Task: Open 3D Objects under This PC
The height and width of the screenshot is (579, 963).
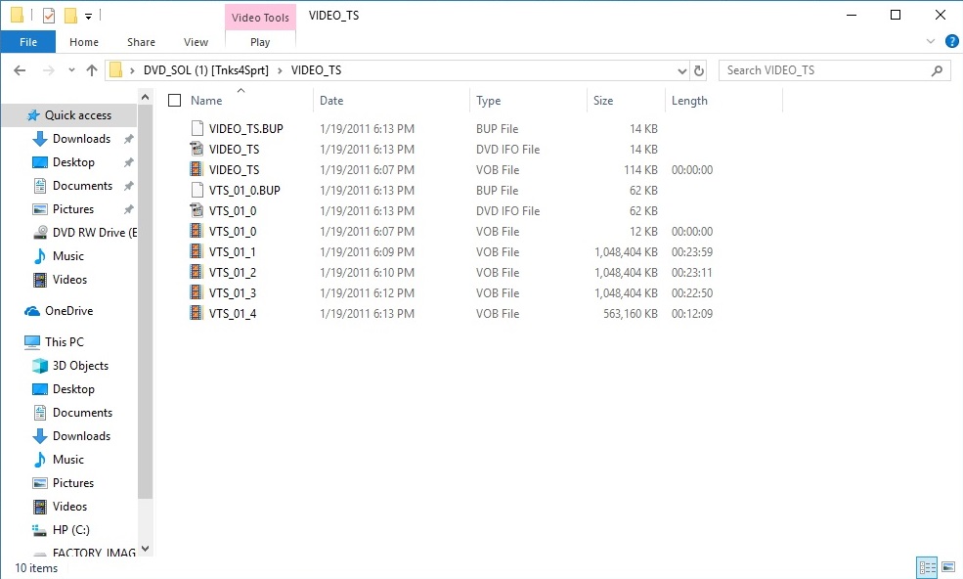Action: [x=80, y=366]
